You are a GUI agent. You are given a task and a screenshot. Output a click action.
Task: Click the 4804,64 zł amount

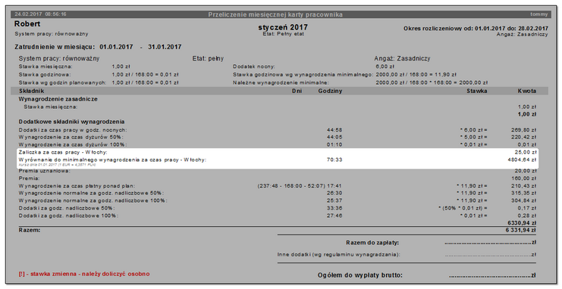coord(522,160)
